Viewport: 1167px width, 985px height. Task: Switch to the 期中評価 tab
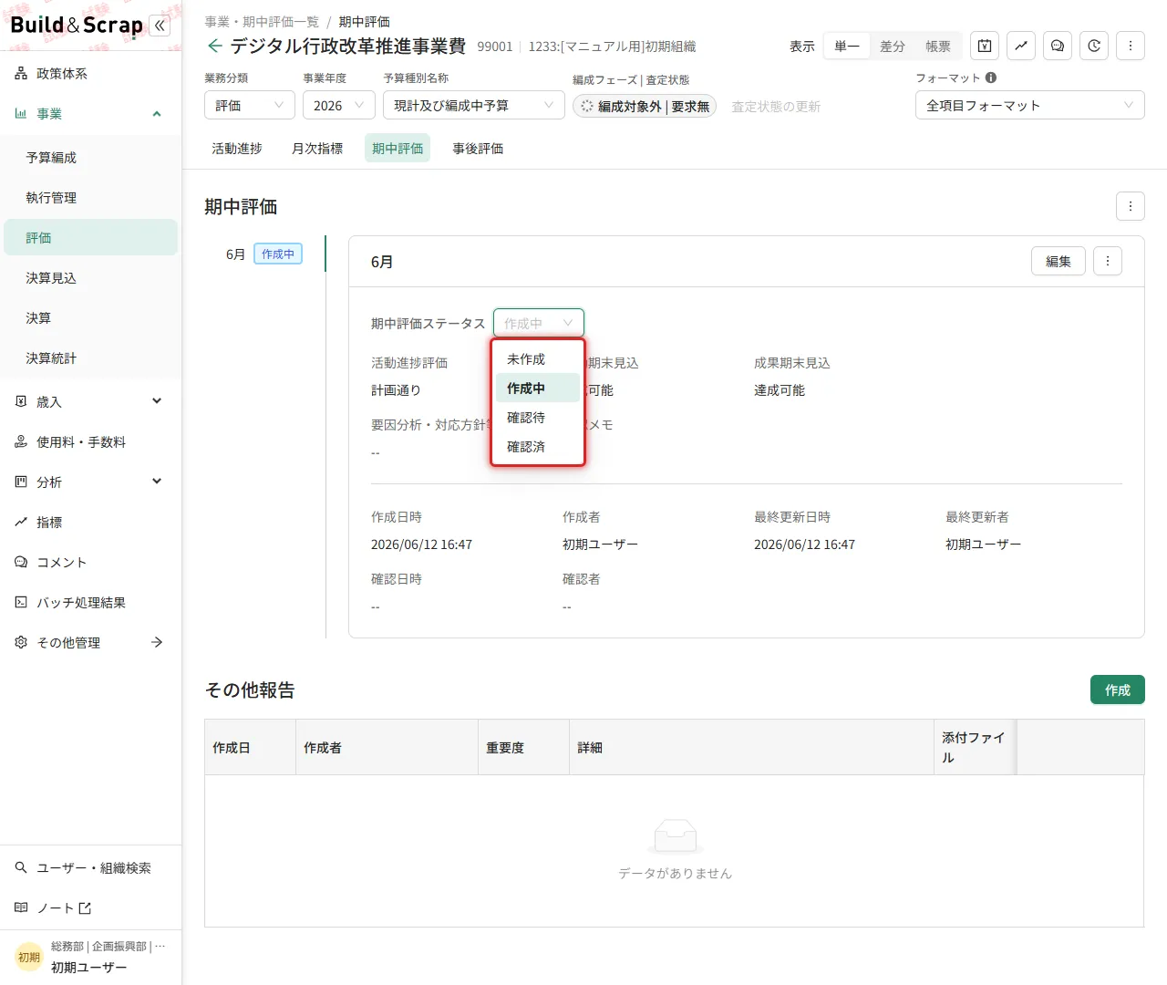click(x=398, y=148)
